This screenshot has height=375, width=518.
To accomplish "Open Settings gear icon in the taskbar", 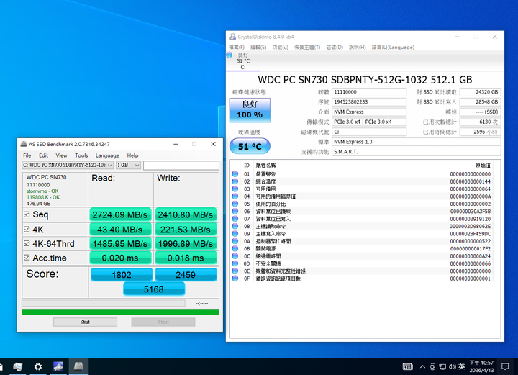I will [38, 367].
